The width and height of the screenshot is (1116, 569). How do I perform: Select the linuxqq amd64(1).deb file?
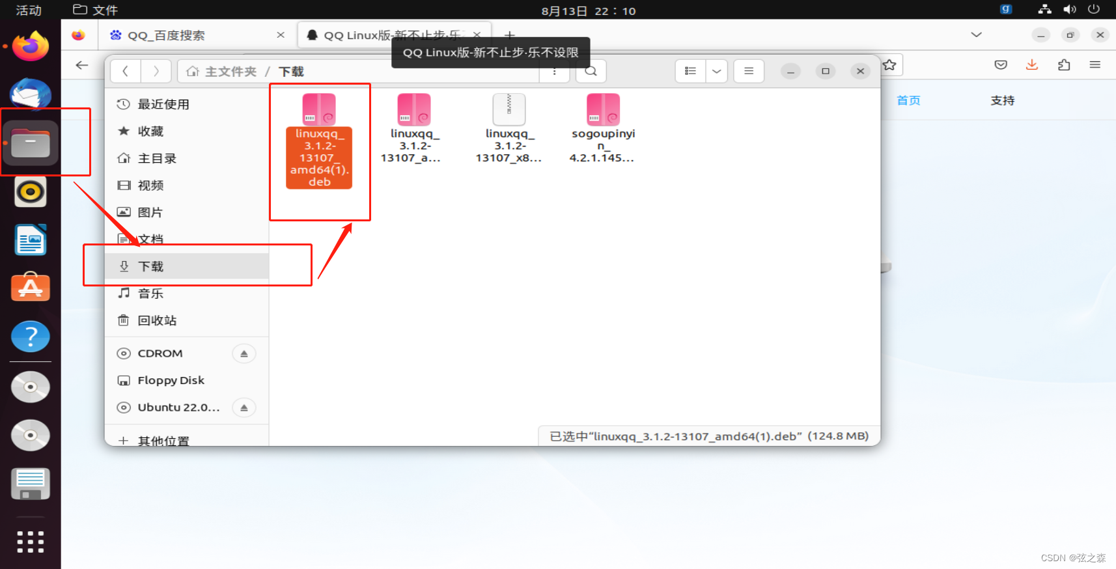(x=319, y=141)
